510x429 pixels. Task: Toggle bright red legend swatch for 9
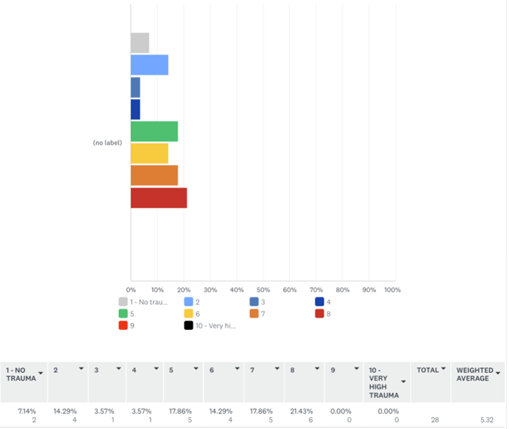click(123, 326)
